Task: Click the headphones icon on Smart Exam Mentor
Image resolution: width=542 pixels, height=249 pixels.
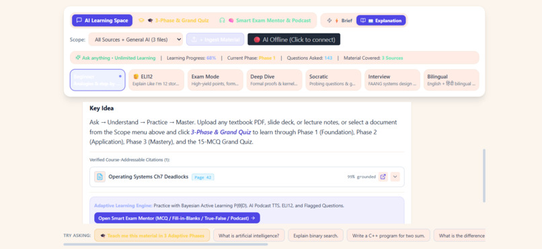Action: pos(223,20)
